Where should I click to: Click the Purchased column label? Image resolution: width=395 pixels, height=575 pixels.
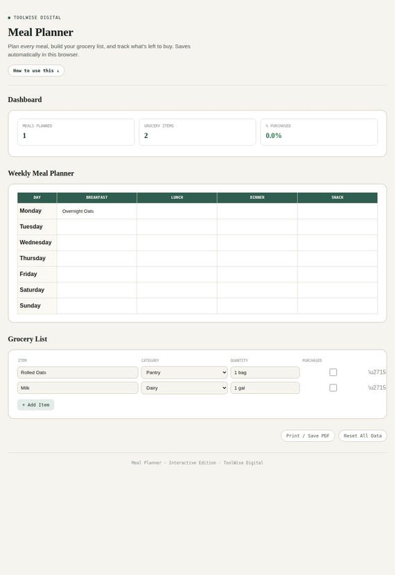312,361
